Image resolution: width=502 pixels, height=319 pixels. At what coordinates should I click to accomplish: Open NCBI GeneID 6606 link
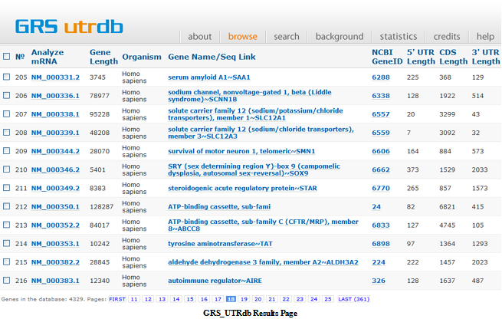click(381, 152)
